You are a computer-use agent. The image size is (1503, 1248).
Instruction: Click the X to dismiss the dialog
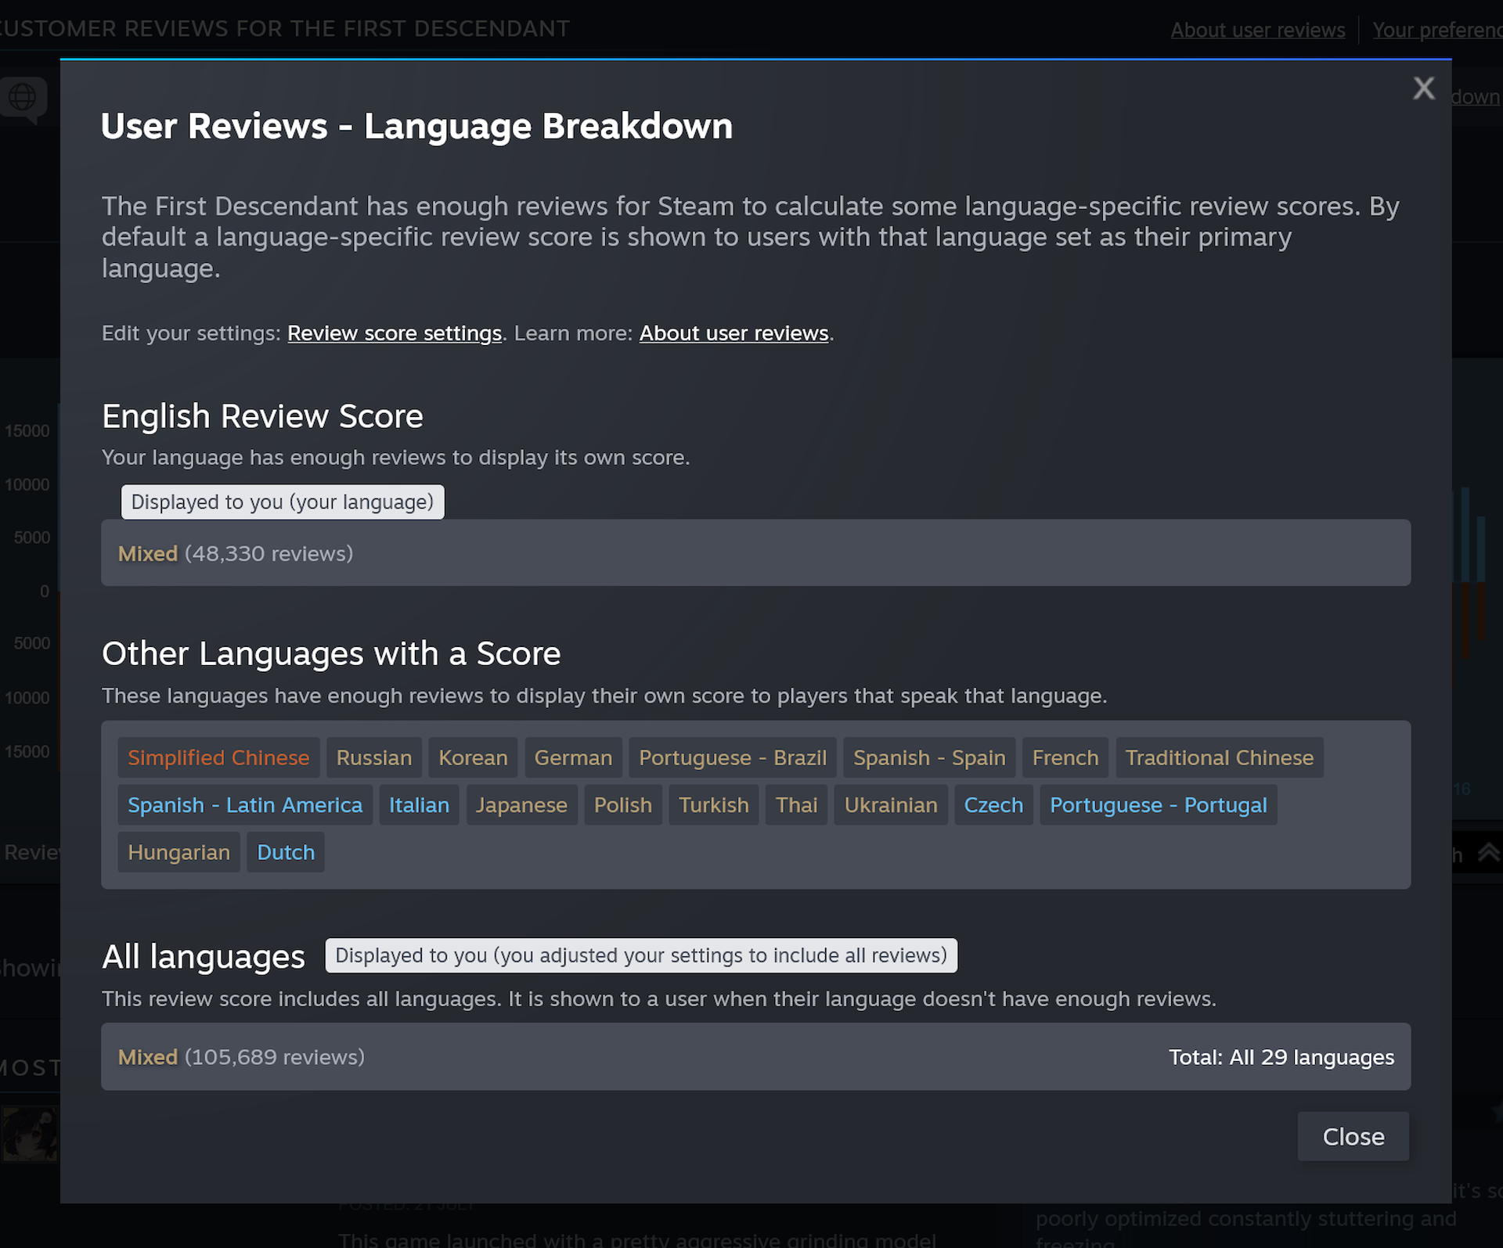(x=1423, y=88)
